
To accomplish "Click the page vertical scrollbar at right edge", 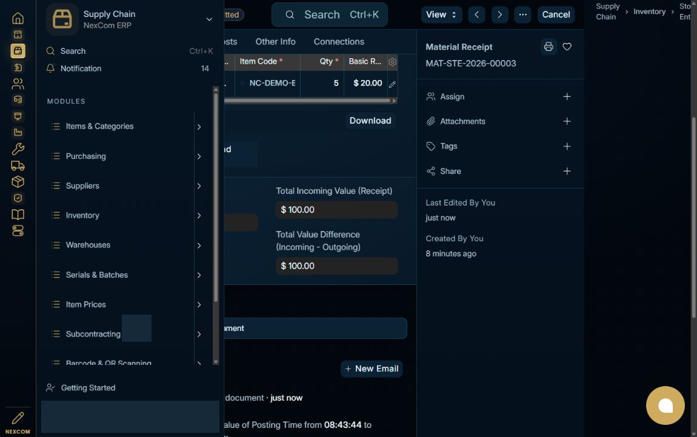I will click(693, 218).
